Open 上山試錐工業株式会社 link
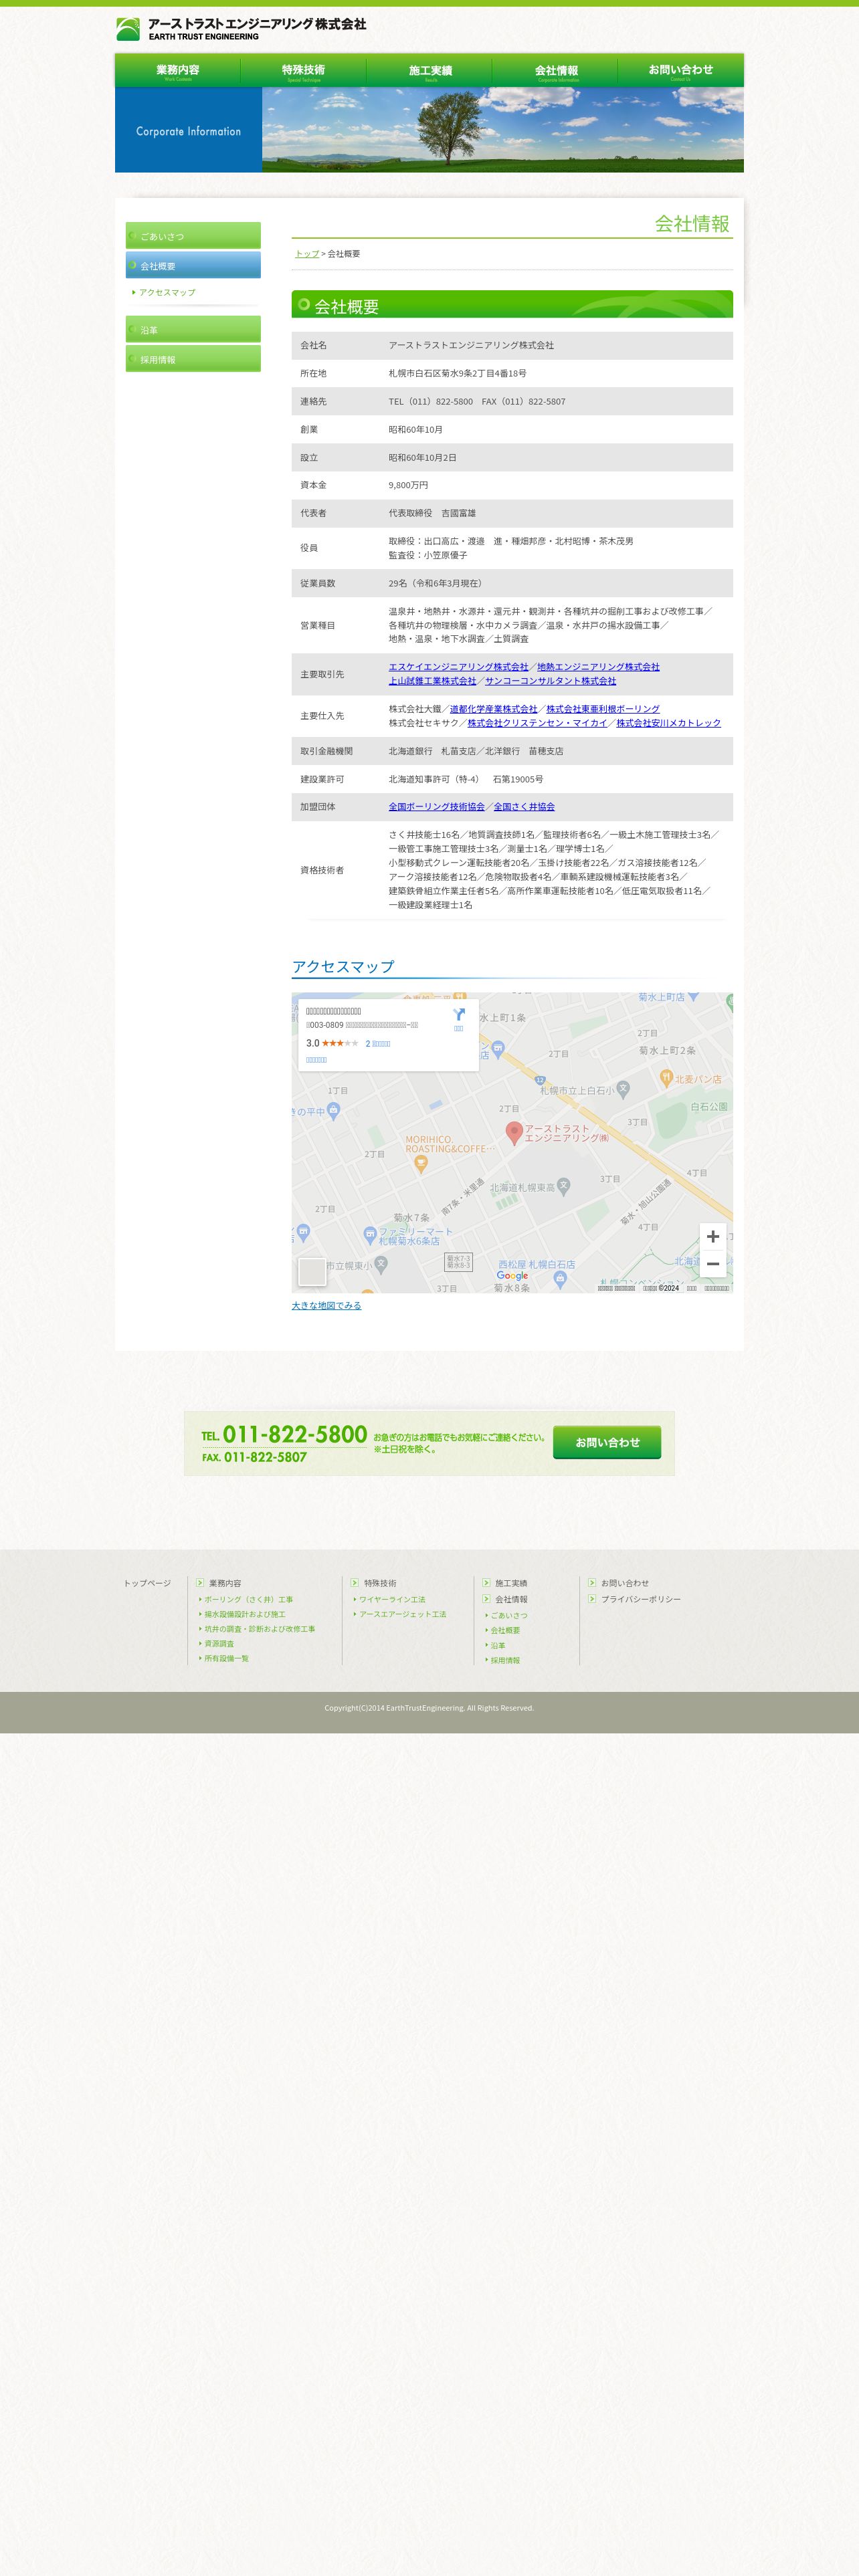 [x=432, y=681]
